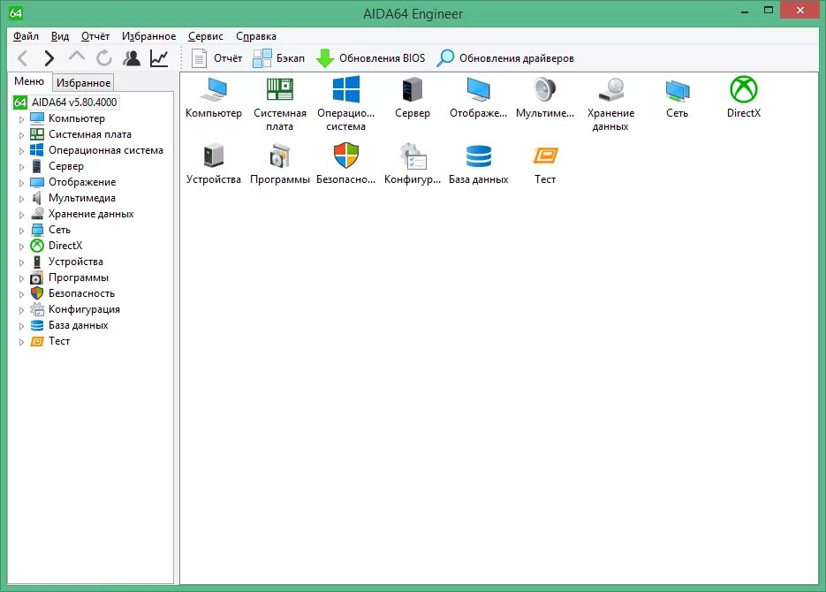Select Операционная система in the sidebar tree

pos(96,150)
